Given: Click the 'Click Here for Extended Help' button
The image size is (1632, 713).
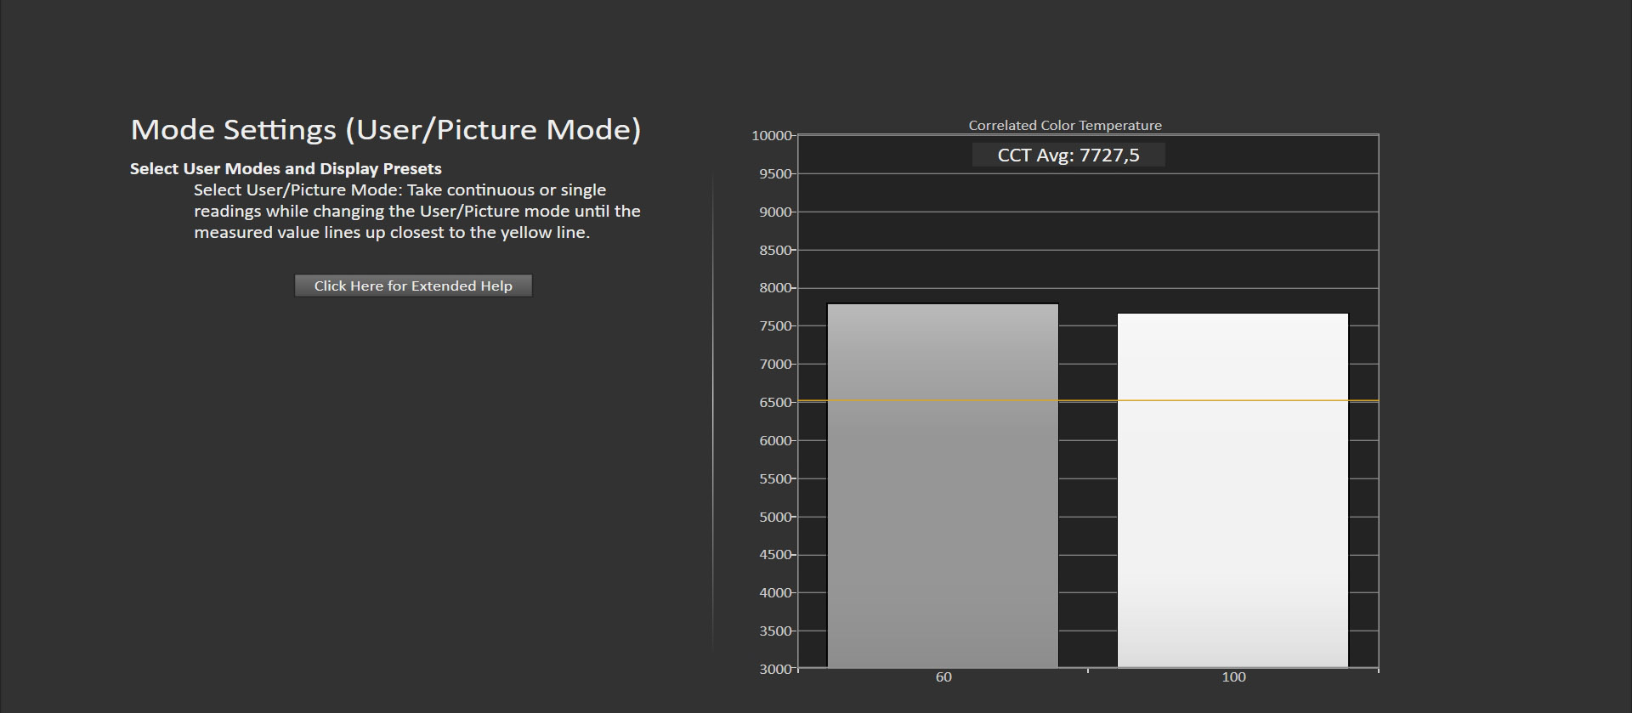Looking at the screenshot, I should point(413,286).
